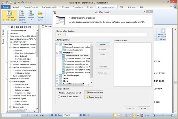
Task: Check Tous les fichiers ouverts
Action: tap(59, 96)
